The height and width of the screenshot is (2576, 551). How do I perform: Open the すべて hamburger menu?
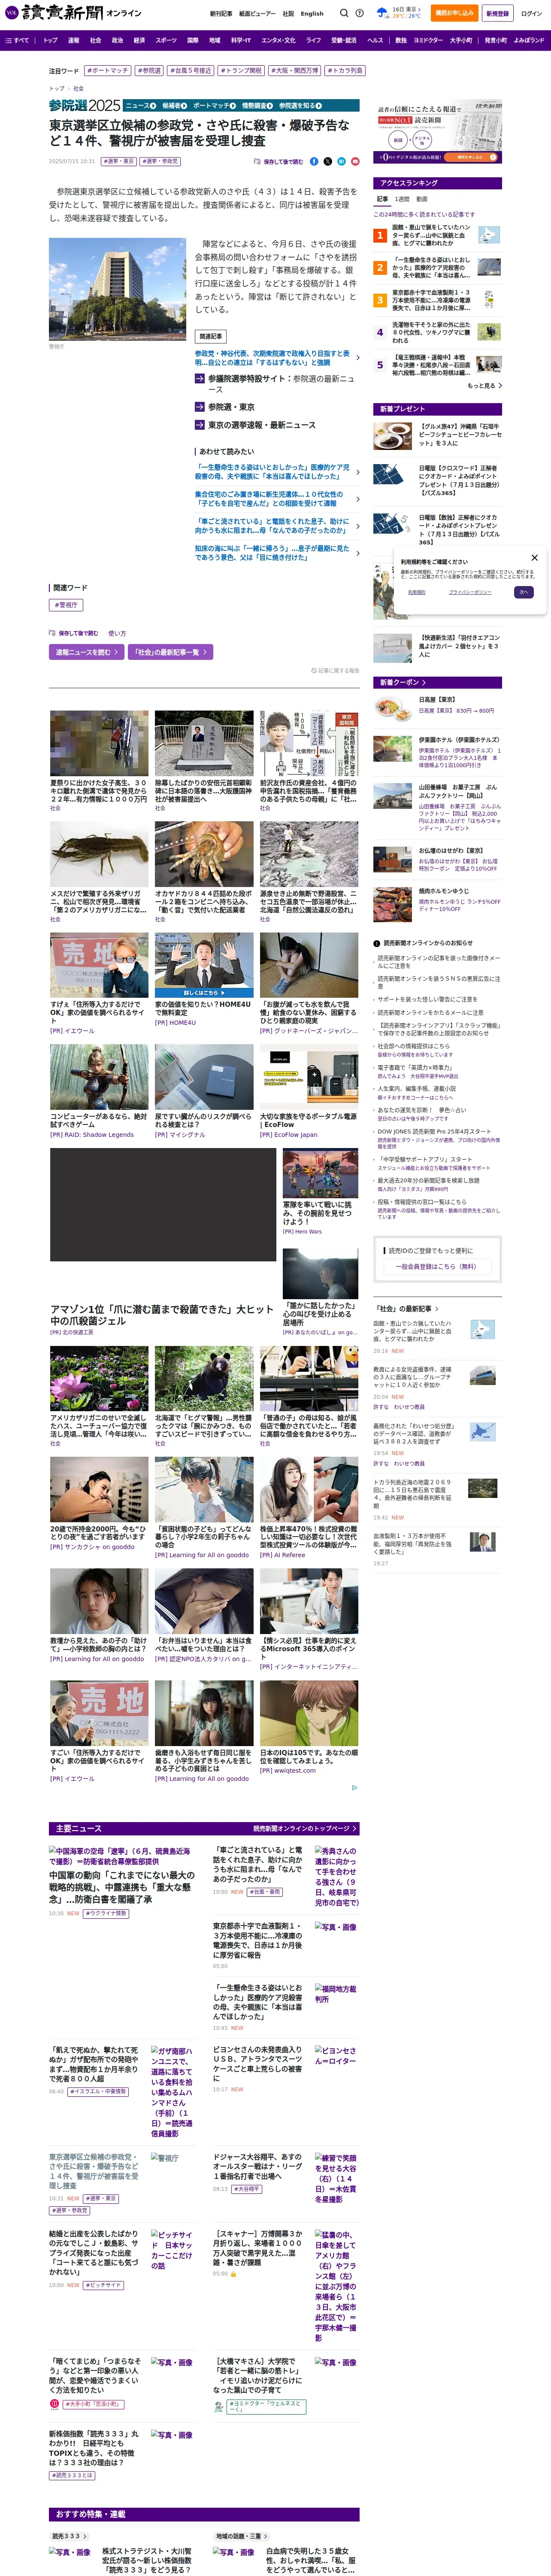coord(17,41)
